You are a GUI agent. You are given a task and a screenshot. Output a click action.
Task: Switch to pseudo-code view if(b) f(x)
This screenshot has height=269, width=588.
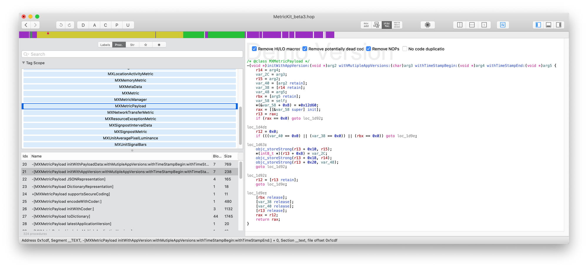387,25
